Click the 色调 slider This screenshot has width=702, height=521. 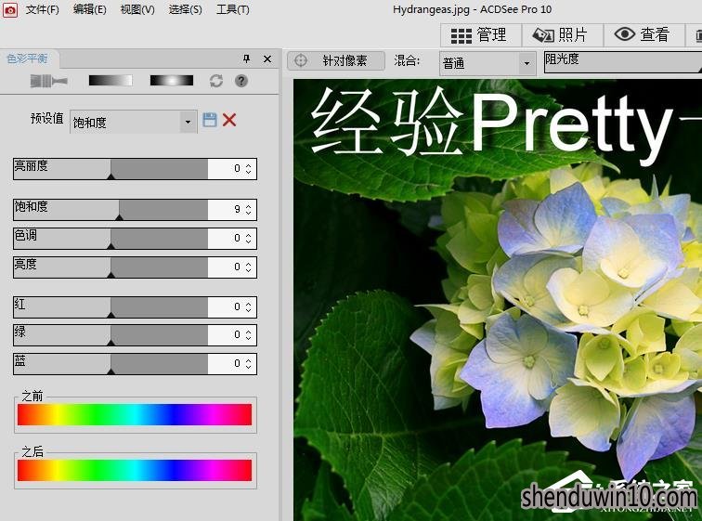click(110, 238)
